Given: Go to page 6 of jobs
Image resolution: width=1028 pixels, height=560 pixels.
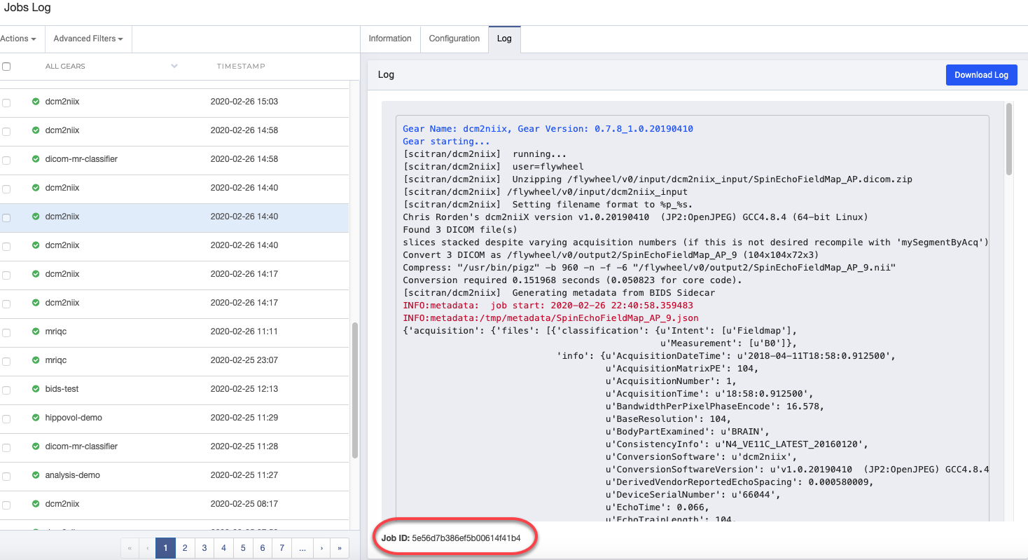Looking at the screenshot, I should 263,548.
